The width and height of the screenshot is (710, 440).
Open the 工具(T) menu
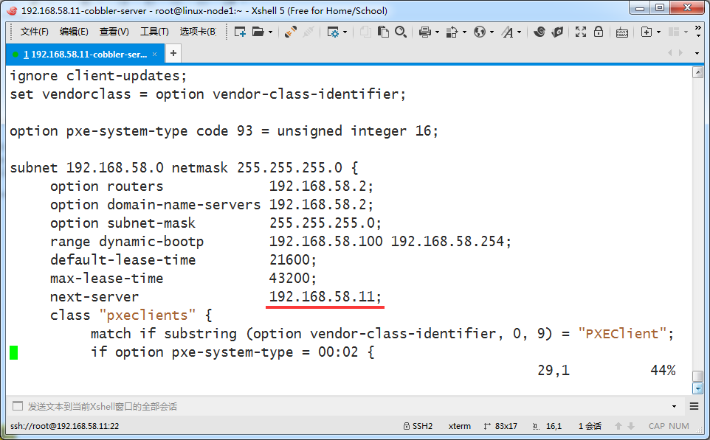(154, 32)
